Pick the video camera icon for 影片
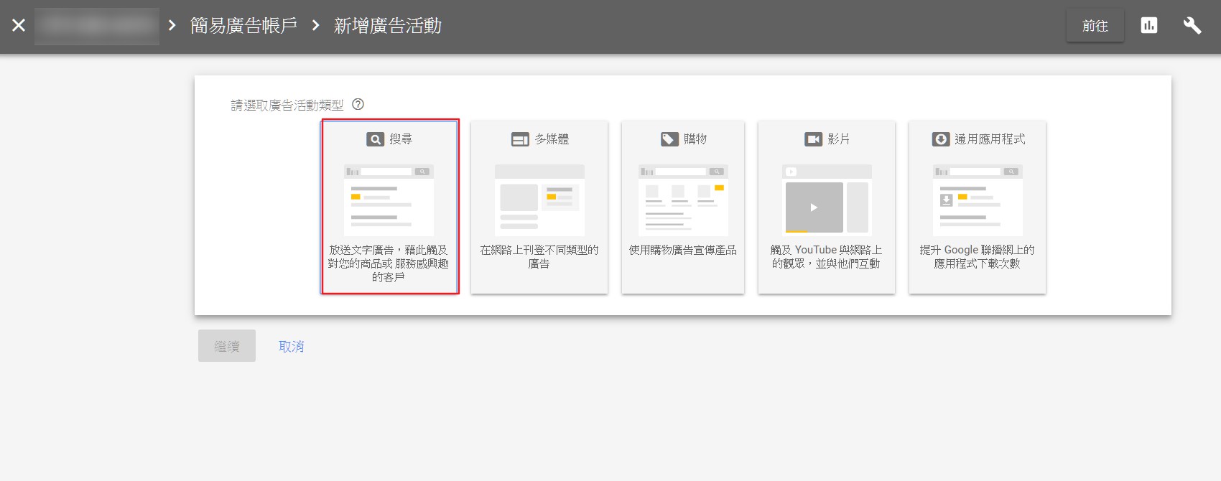This screenshot has height=481, width=1221. coord(813,139)
